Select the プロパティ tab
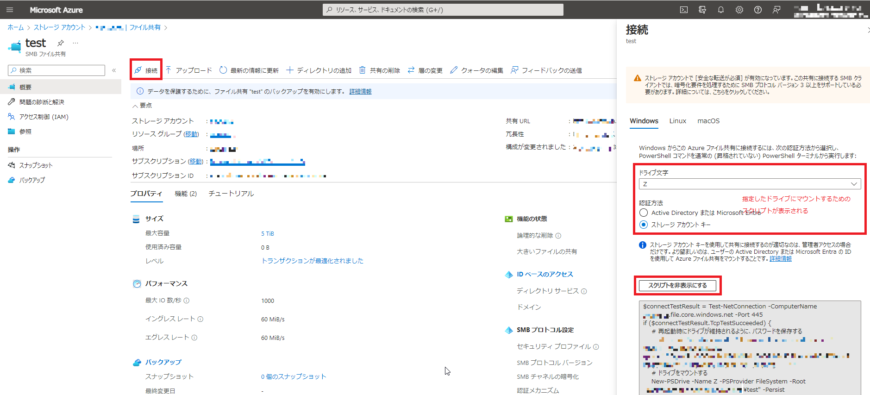 click(146, 194)
